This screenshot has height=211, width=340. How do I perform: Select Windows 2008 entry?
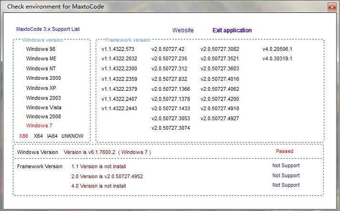pyautogui.click(x=44, y=116)
